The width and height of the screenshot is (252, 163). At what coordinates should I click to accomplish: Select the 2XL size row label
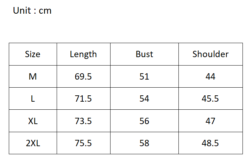[33, 143]
